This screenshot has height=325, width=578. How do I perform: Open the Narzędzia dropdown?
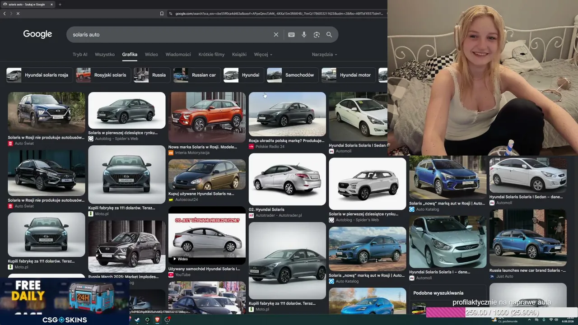tap(324, 55)
